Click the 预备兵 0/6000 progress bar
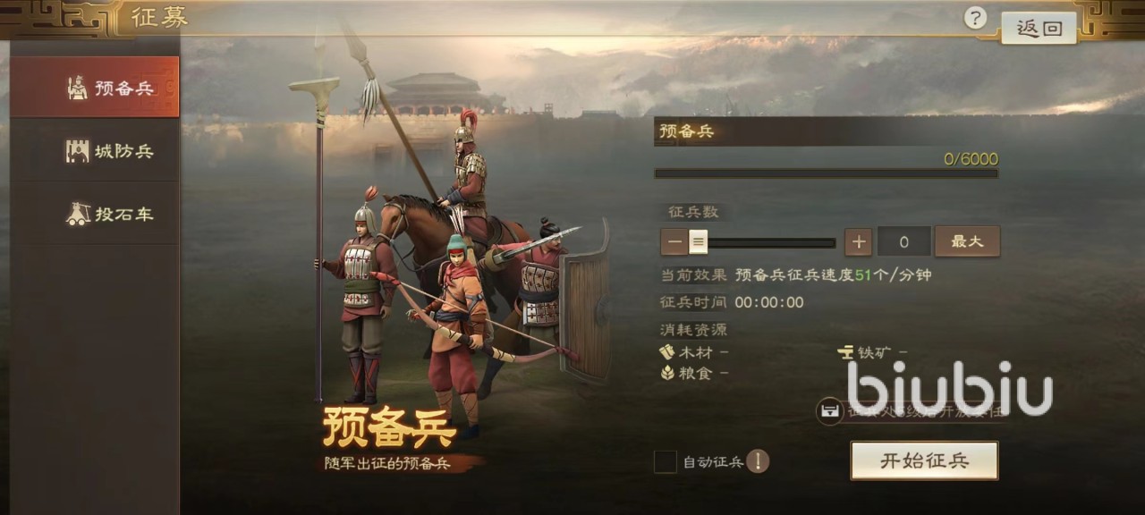Screen dimensions: 1145x515 (x=826, y=173)
